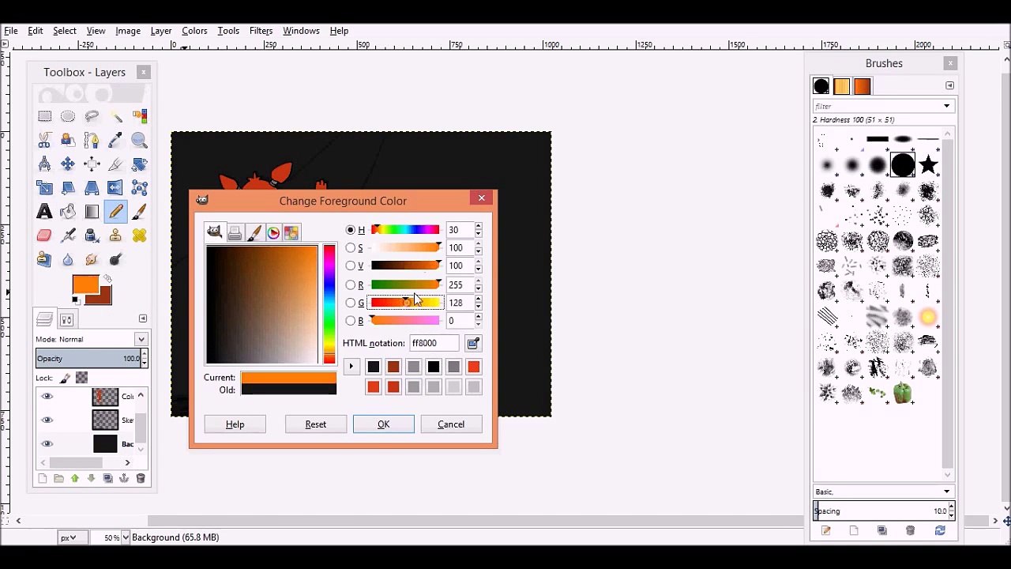Viewport: 1011px width, 569px height.
Task: Click the layer Opacity slider
Action: pos(91,359)
